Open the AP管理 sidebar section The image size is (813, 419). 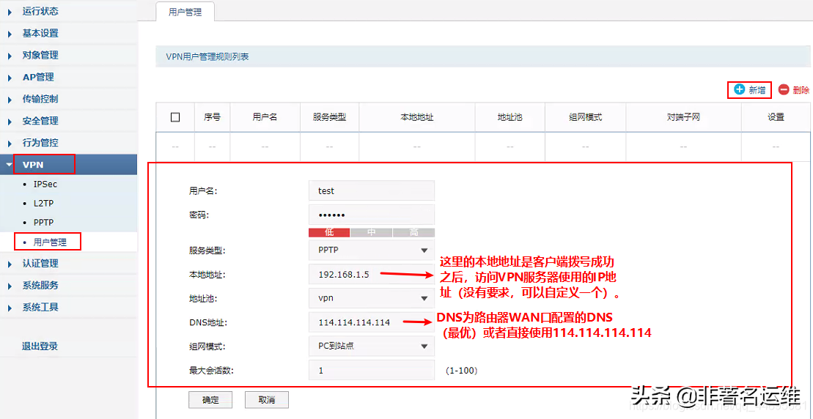(38, 77)
